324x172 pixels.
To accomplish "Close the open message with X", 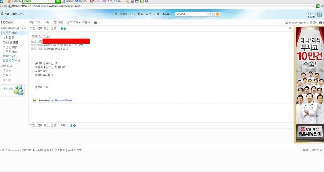I will pos(290,28).
